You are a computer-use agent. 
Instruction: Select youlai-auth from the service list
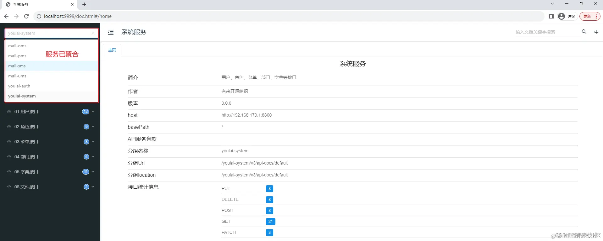tap(52, 86)
